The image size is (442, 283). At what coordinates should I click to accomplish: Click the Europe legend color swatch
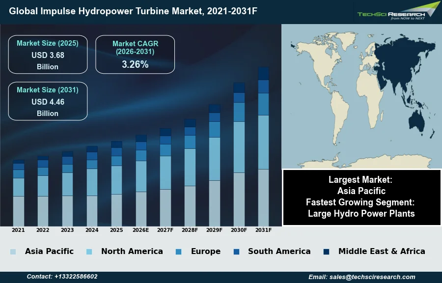click(x=178, y=252)
